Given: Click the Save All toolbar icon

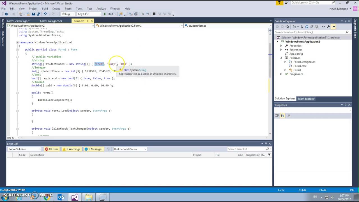Looking at the screenshot, I should pos(38,14).
